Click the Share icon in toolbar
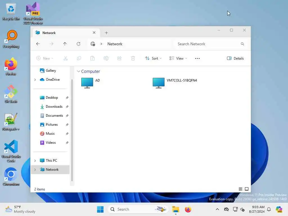 pos(119,58)
